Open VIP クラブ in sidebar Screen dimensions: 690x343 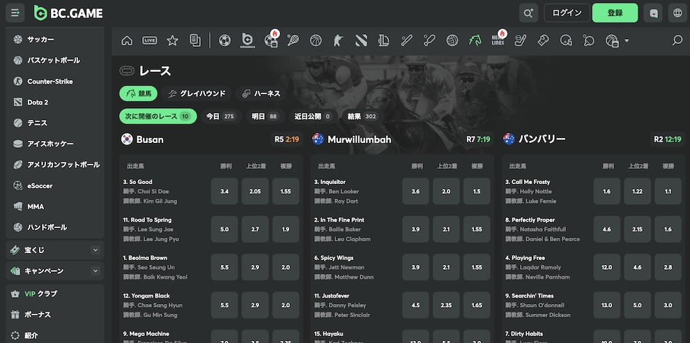click(40, 294)
